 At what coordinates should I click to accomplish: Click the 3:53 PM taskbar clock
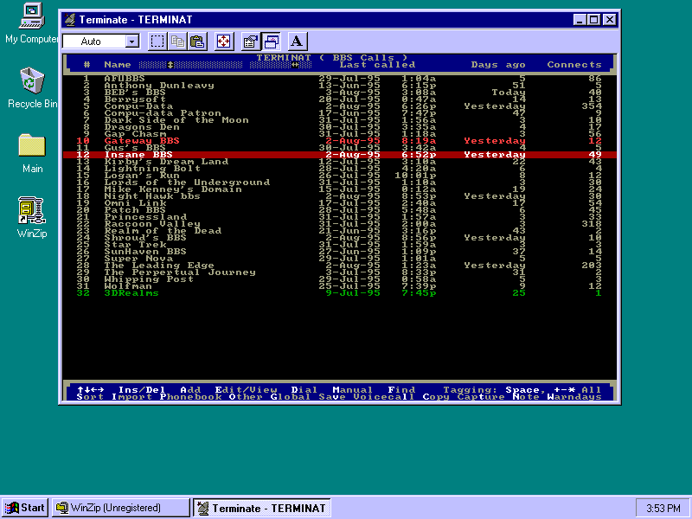tap(663, 509)
